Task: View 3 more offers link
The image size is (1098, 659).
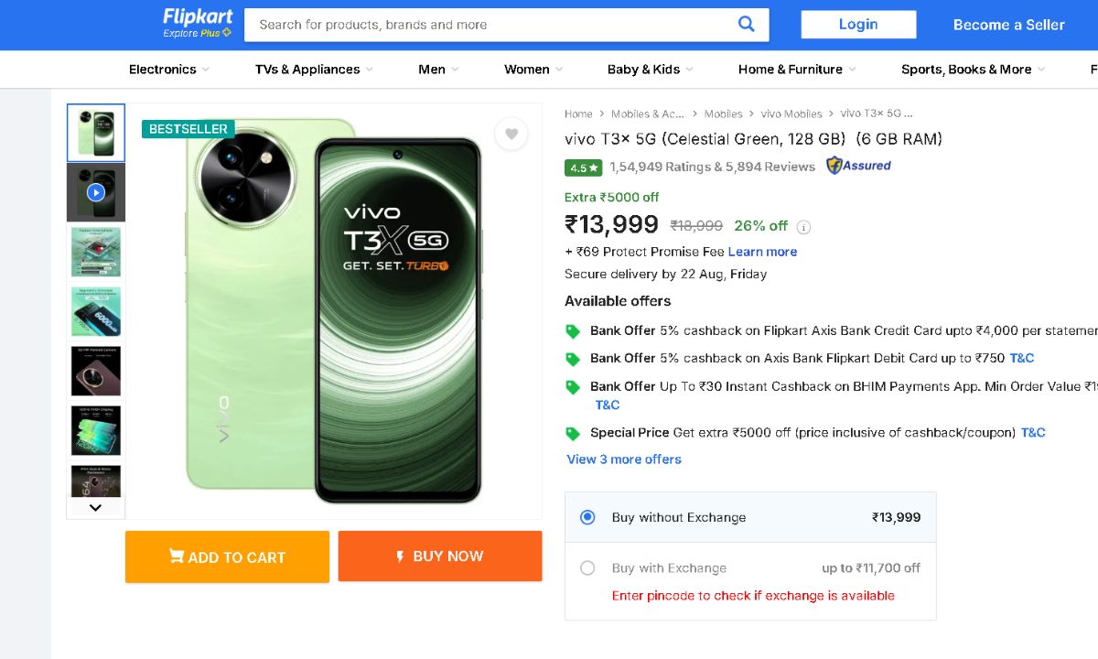Action: 624,459
